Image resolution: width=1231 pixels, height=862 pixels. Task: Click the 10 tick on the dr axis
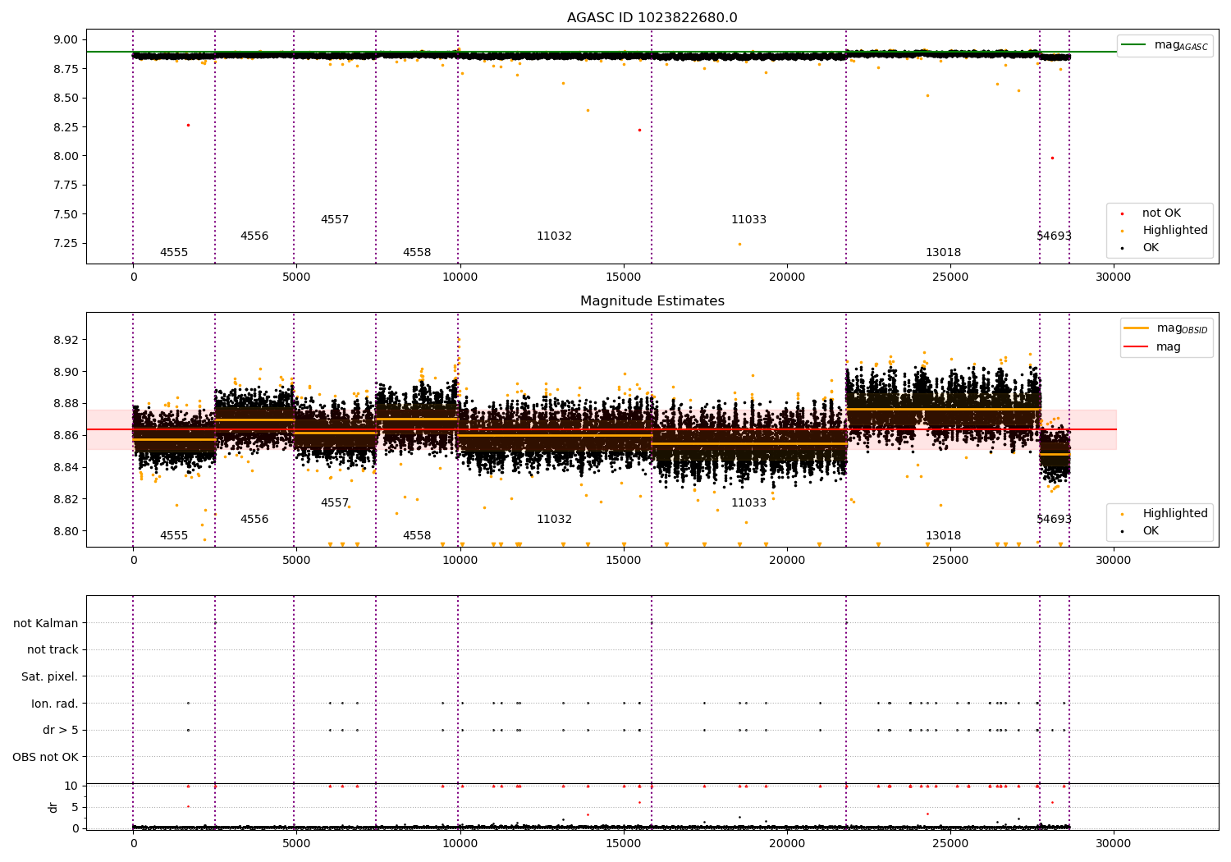coord(72,786)
